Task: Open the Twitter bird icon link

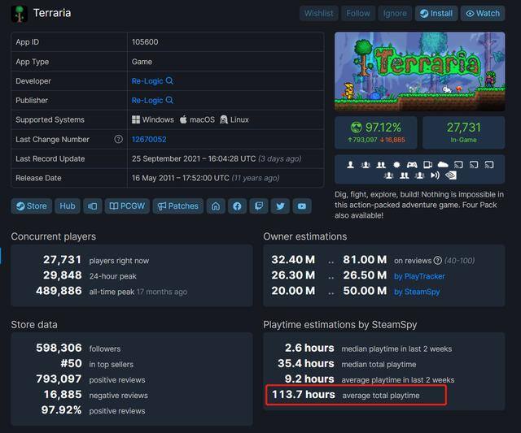Action: point(280,206)
